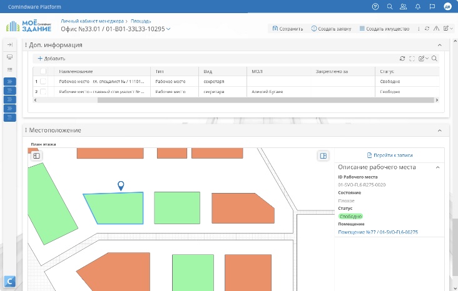This screenshot has width=458, height=291.
Task: Collapse Описание рабочего места panel
Action: 437,167
